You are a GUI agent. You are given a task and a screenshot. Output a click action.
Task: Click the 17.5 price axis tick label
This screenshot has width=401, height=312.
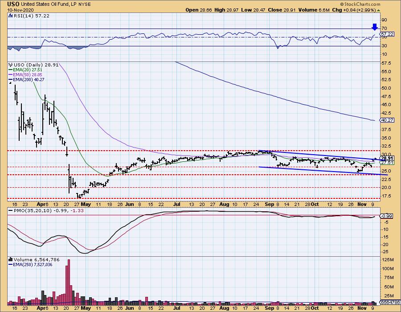(x=386, y=196)
